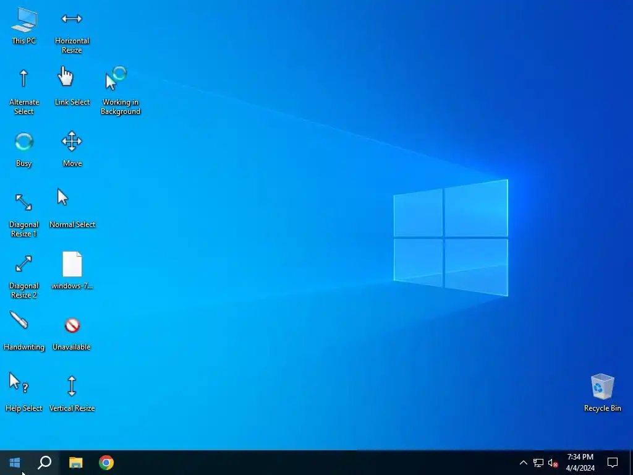Select the Vertical Resize cursor file

pos(72,393)
